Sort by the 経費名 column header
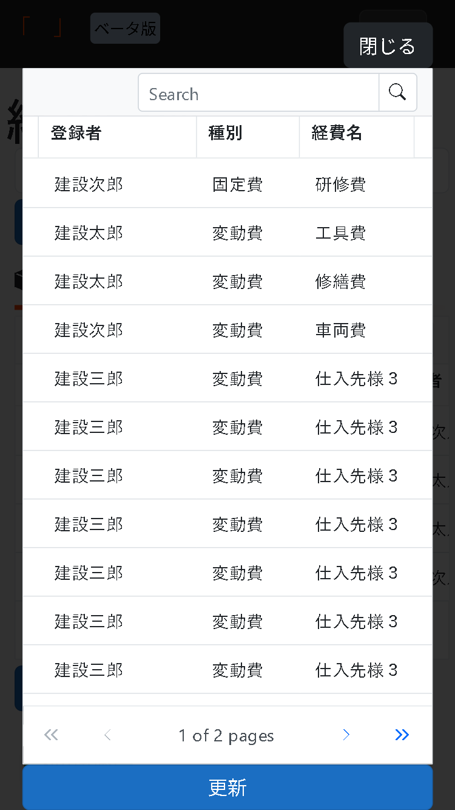 click(337, 134)
